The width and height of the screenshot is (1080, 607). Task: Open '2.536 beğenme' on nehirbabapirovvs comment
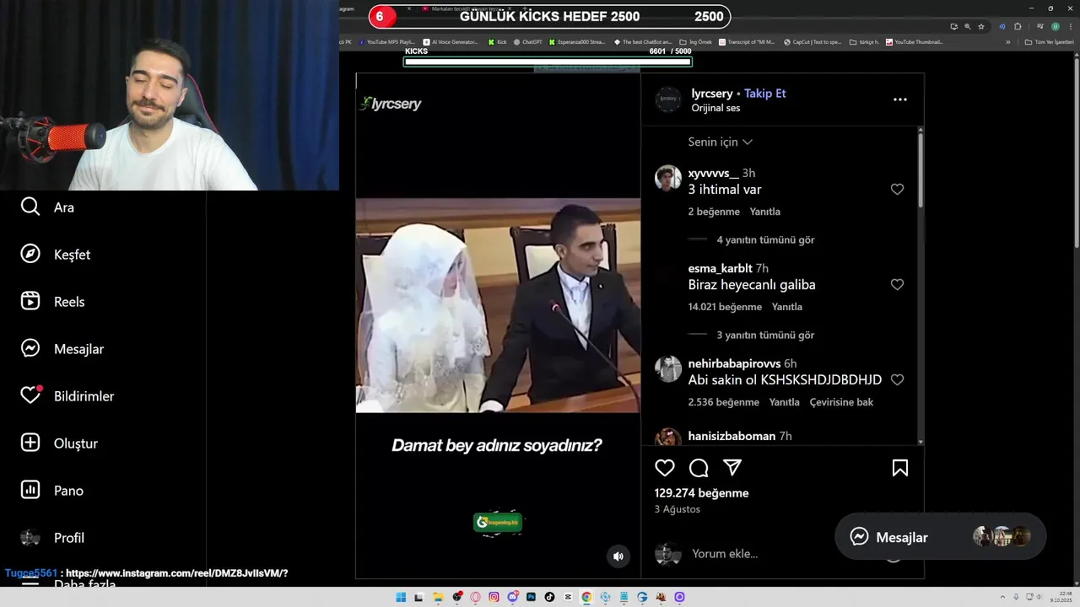(x=723, y=402)
